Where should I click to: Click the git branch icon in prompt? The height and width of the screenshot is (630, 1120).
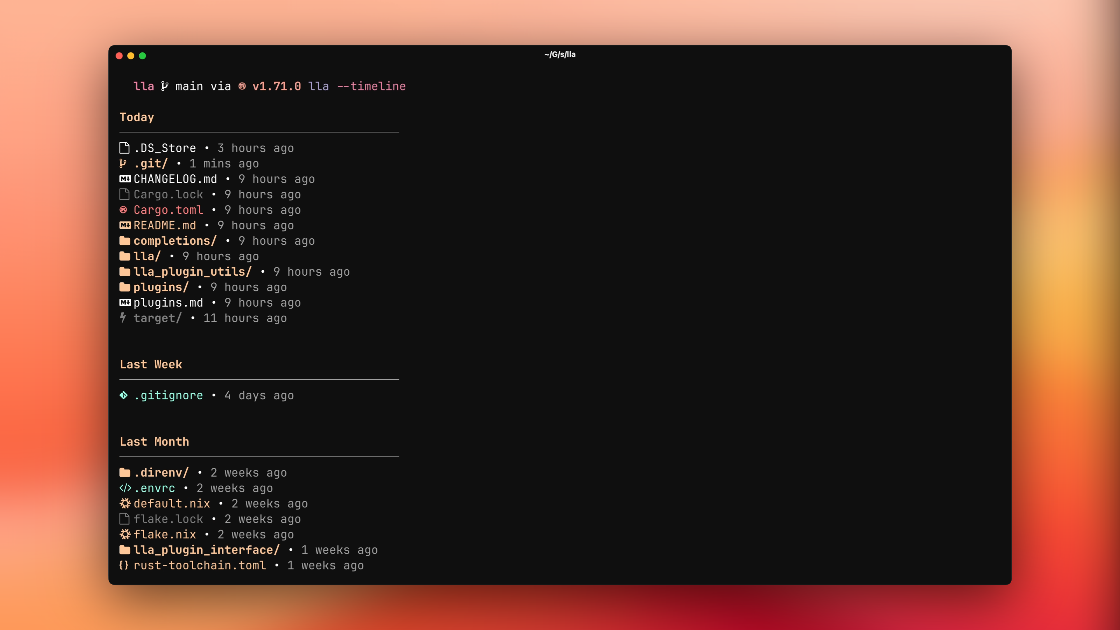164,86
